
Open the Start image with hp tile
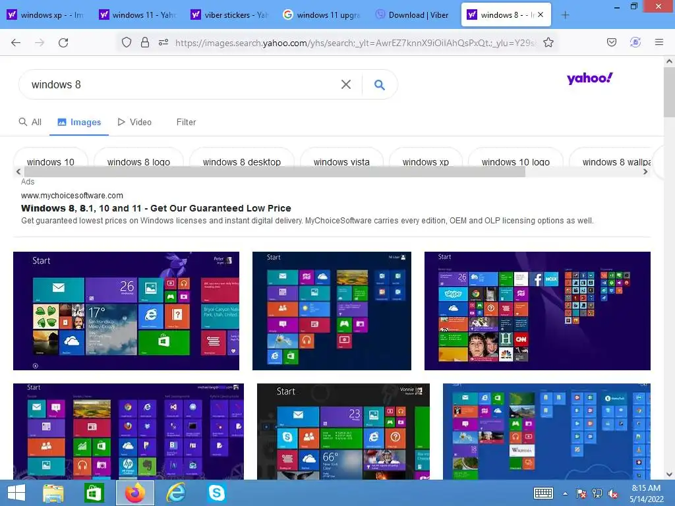click(129, 432)
